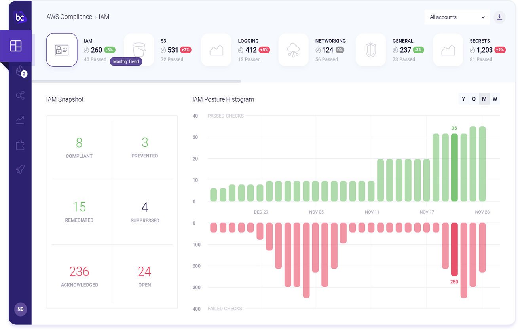Open the 8 Compliant snapshot tile
Viewport: 518px width, 330px height.
tap(79, 148)
